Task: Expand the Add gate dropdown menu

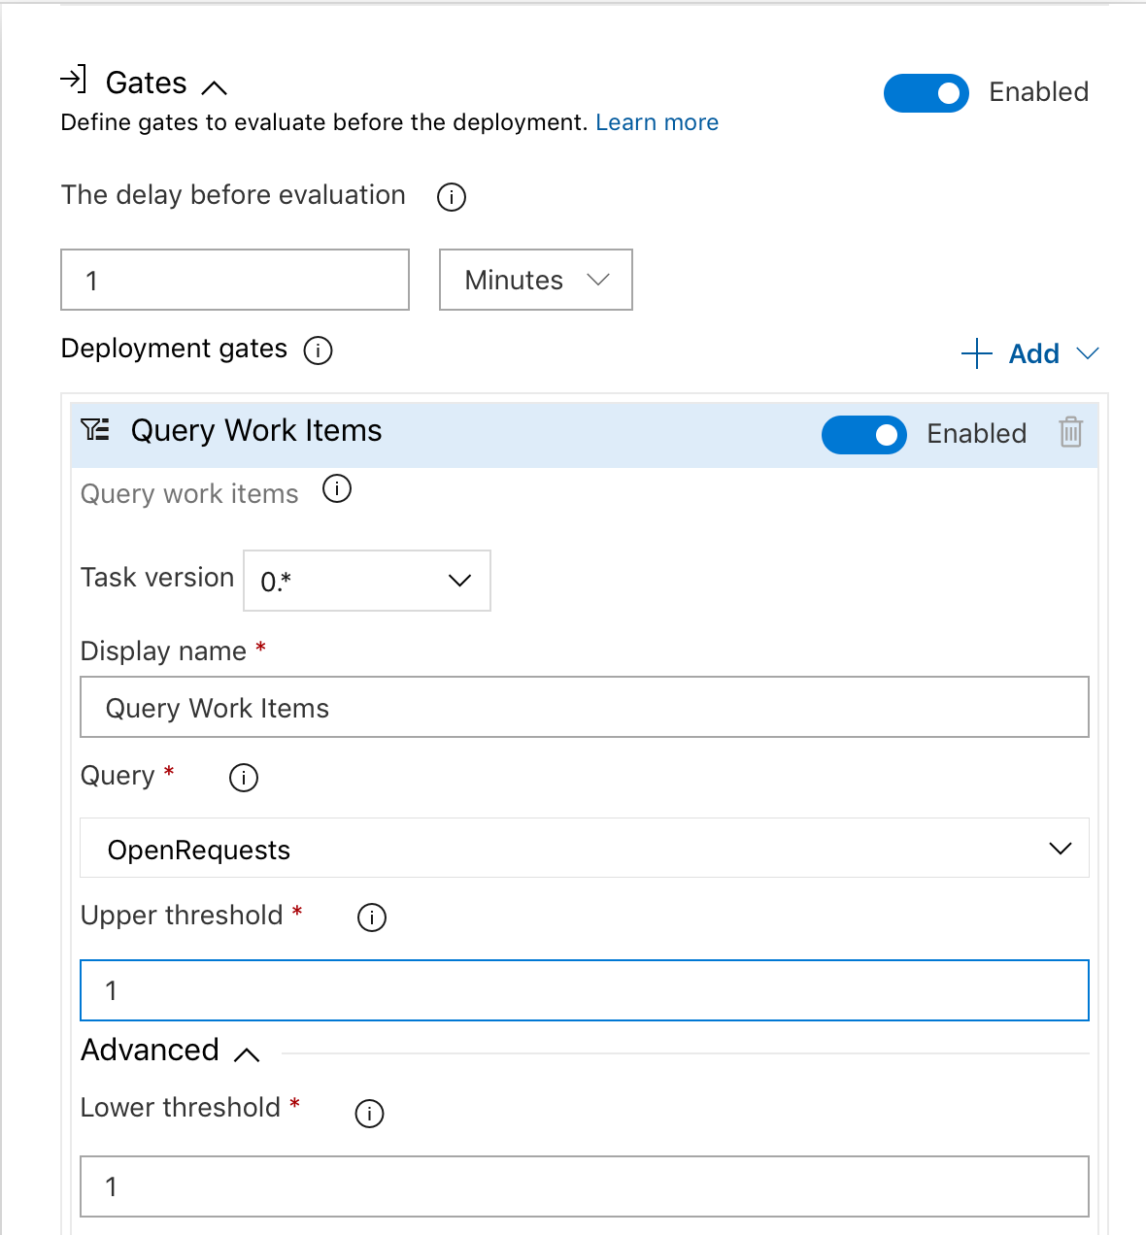Action: point(1087,353)
